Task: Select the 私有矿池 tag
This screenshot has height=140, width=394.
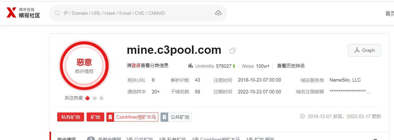Action: point(71,117)
